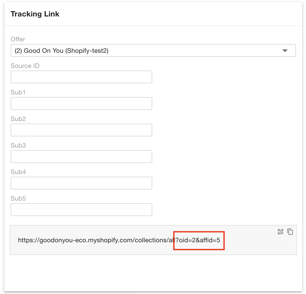Activate the Sub4 text input
Viewport: 306px width, 294px height.
81,183
